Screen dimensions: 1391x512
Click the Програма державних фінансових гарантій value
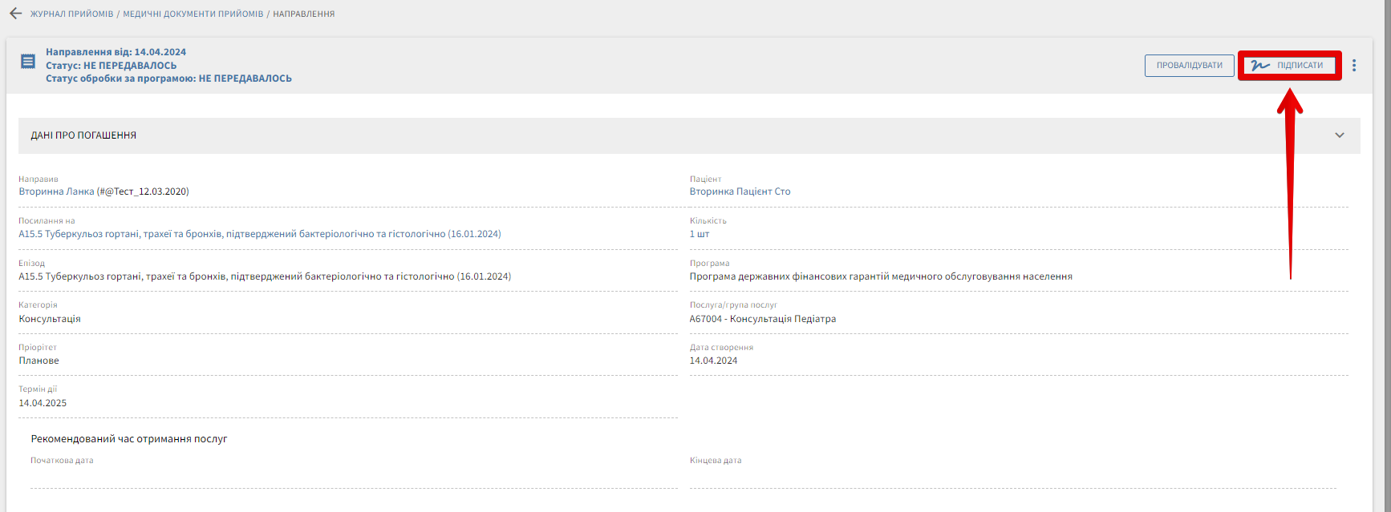(880, 276)
